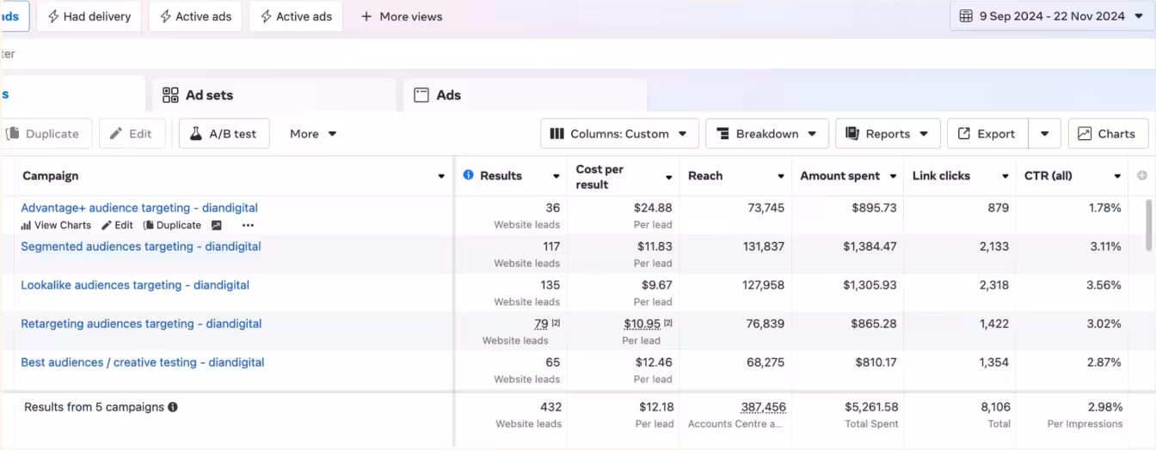Click the A/B test button
This screenshot has height=450, width=1156.
tap(224, 134)
